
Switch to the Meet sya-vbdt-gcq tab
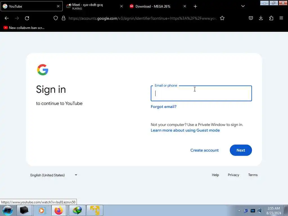tap(94, 6)
